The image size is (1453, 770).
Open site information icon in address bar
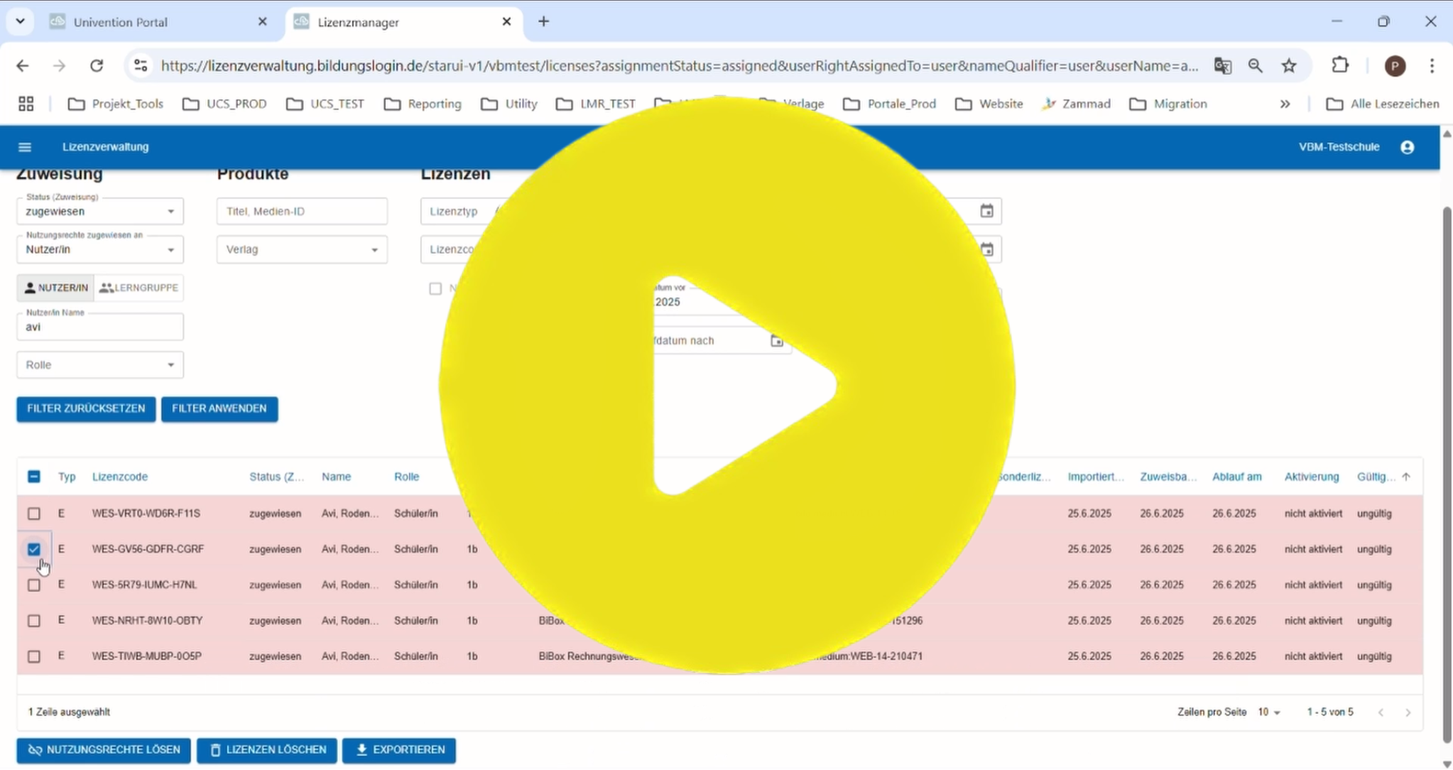pos(141,66)
